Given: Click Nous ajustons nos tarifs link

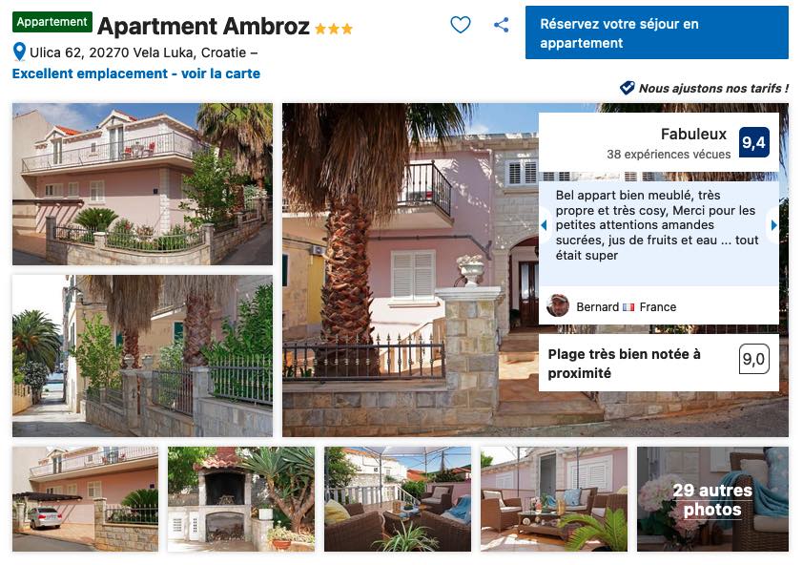Looking at the screenshot, I should [x=713, y=88].
